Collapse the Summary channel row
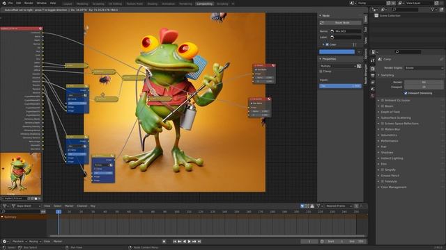Image resolution: width=446 pixels, height=250 pixels. [2, 217]
